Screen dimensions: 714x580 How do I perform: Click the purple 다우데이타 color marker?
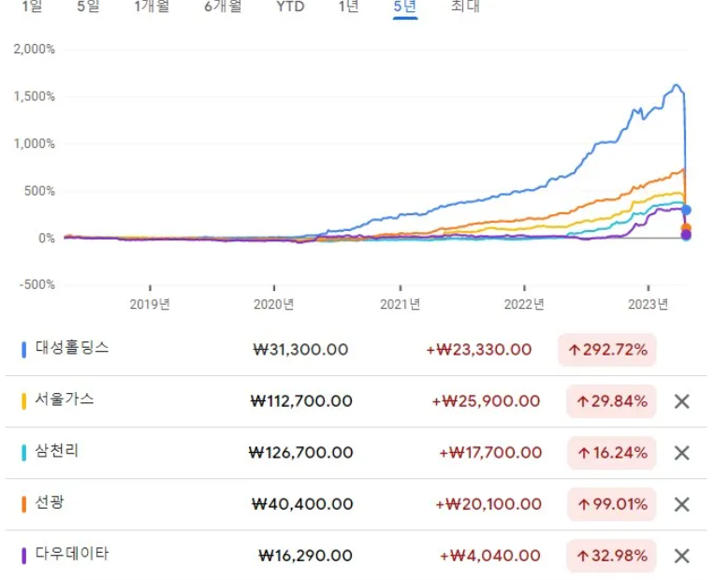click(23, 556)
